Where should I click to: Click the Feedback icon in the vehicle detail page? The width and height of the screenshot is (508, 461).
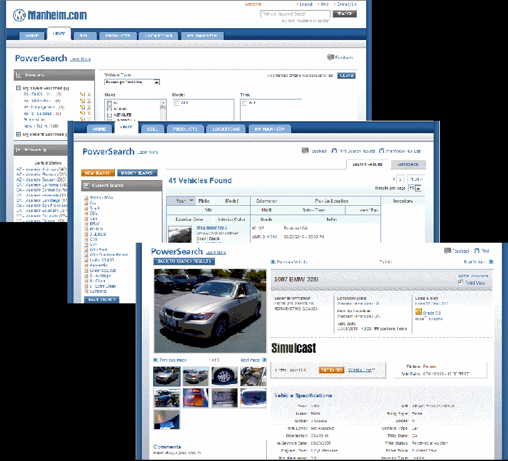point(447,251)
